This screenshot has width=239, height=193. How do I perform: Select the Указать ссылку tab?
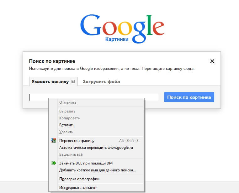53,81
